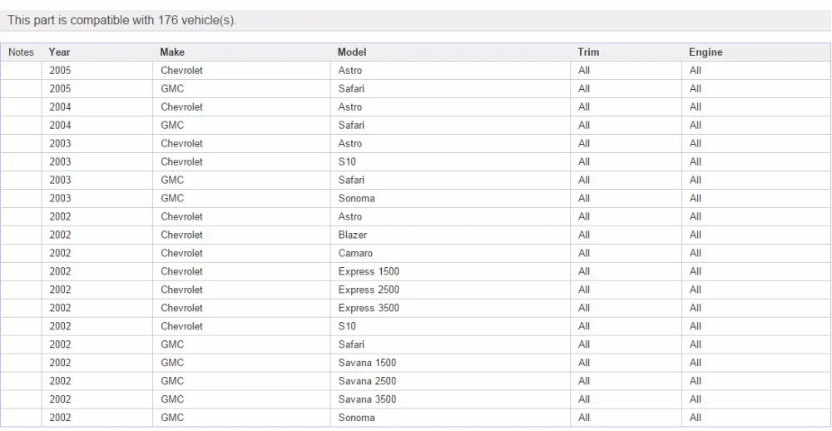Click S10 in the 2003 row
The image size is (832, 431).
click(347, 162)
